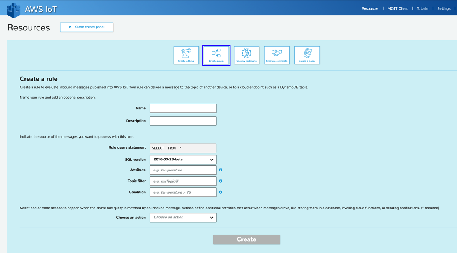Click into the Description input field
457x253 pixels.
point(183,121)
